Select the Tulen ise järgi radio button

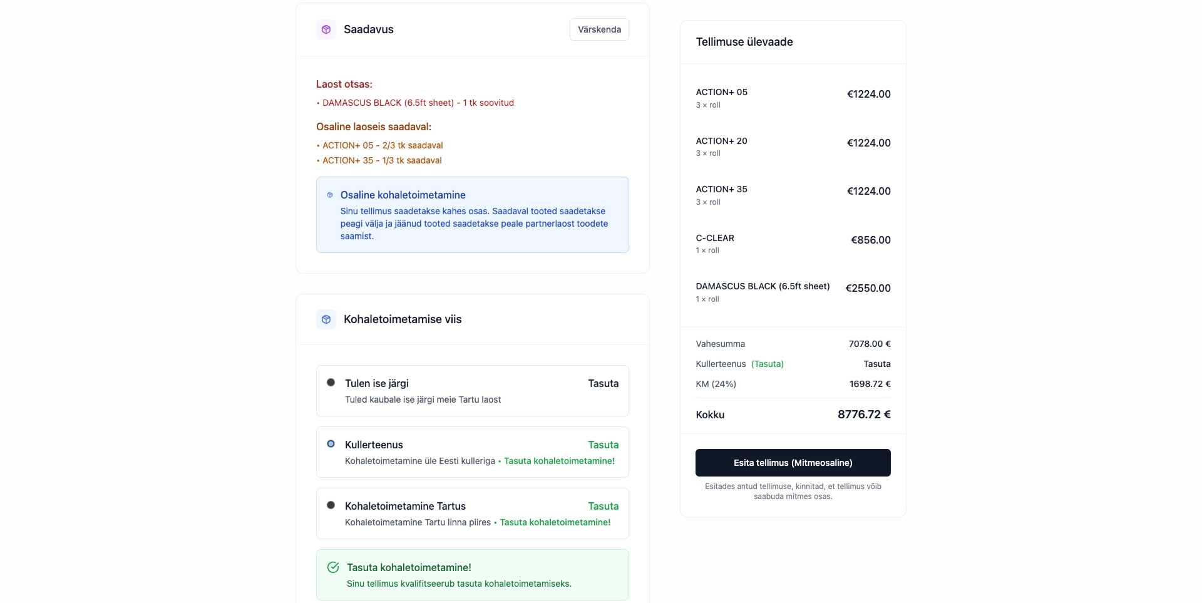331,383
